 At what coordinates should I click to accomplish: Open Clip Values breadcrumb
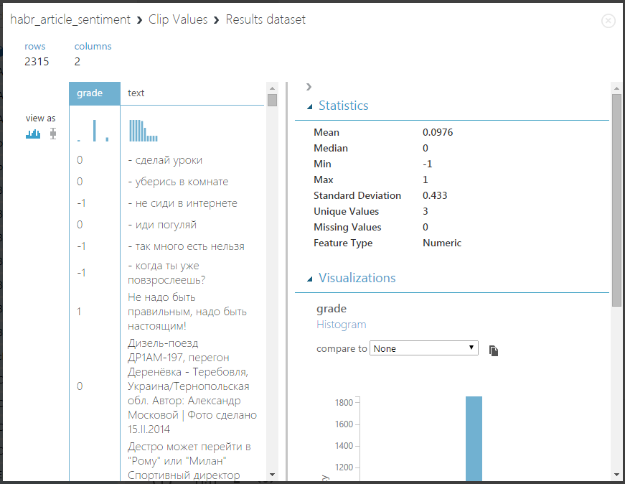coord(178,19)
